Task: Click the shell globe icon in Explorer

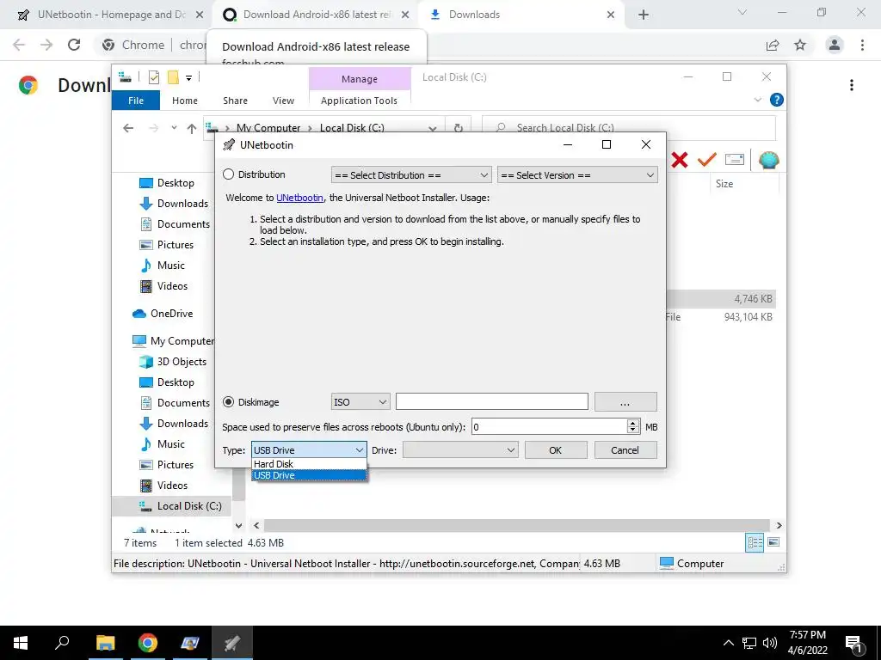Action: coord(768,161)
